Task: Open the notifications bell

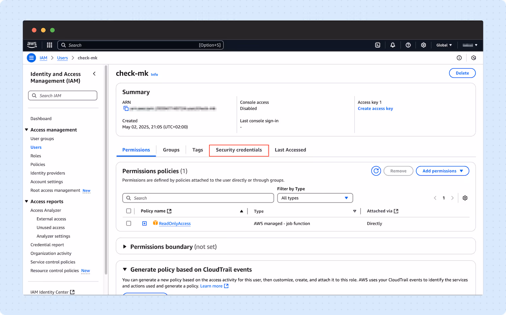Action: point(392,45)
